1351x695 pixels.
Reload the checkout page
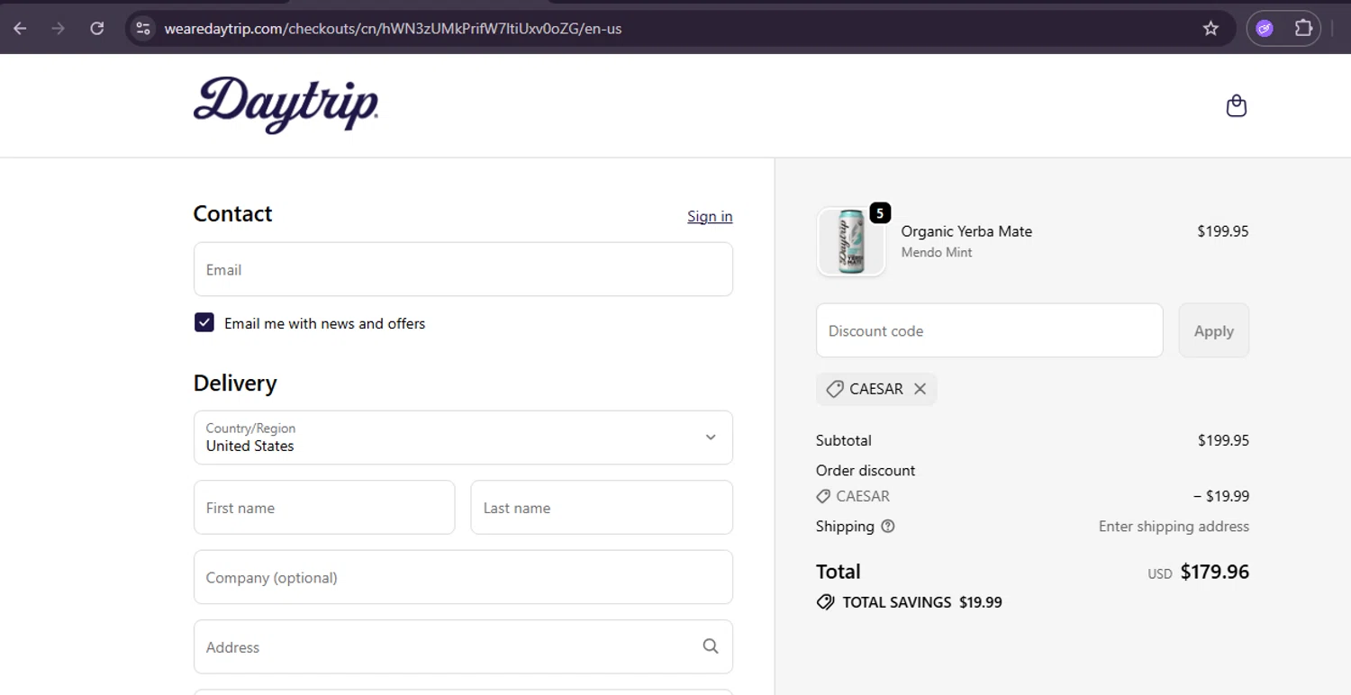97,28
